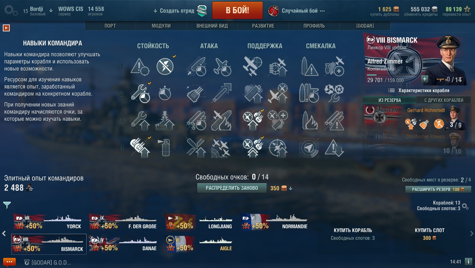Click the fighter plane skill under ПОДДЕРЖКА row 1
The width and height of the screenshot is (475, 268).
252,66
